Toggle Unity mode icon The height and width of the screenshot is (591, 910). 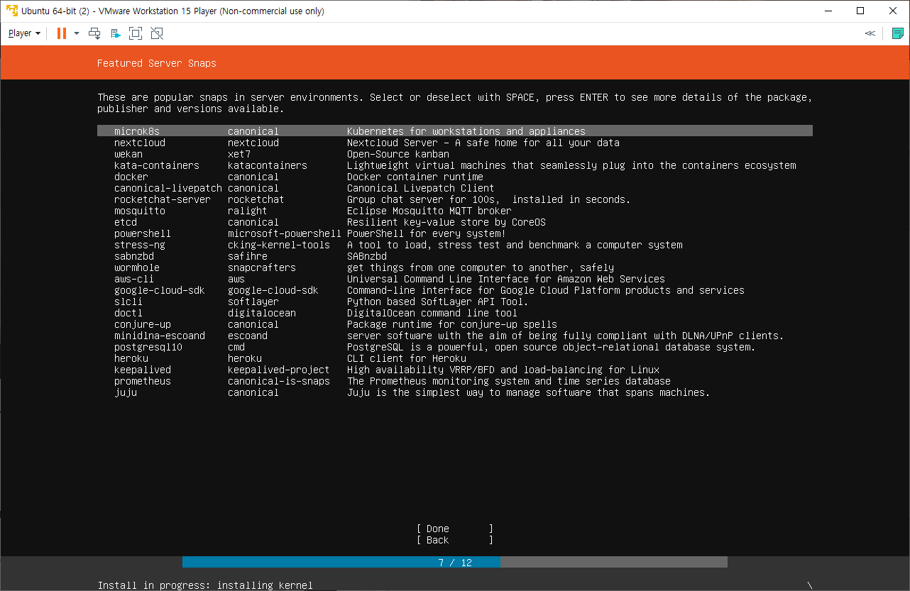(x=157, y=33)
